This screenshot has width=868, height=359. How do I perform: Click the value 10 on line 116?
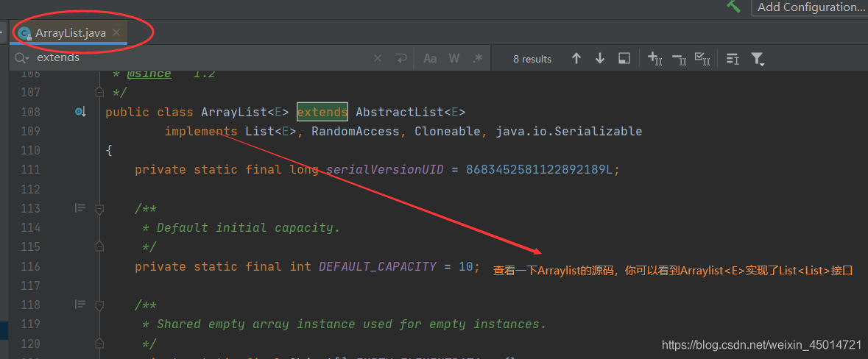466,266
